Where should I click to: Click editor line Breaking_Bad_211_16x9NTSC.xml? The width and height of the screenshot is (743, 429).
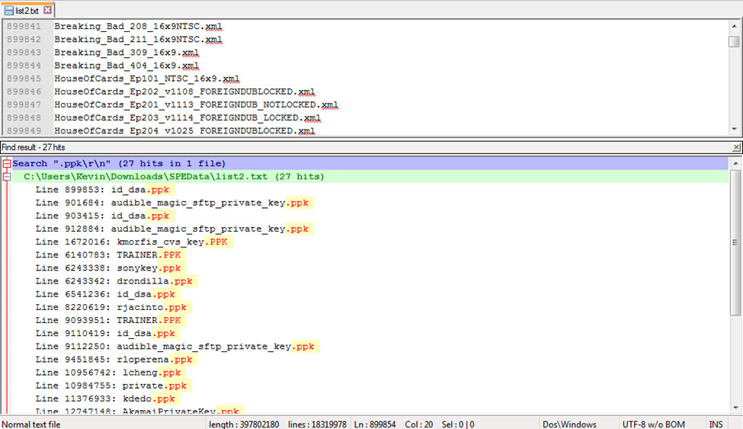139,40
